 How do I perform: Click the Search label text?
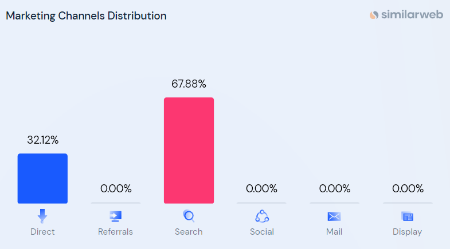pos(189,231)
